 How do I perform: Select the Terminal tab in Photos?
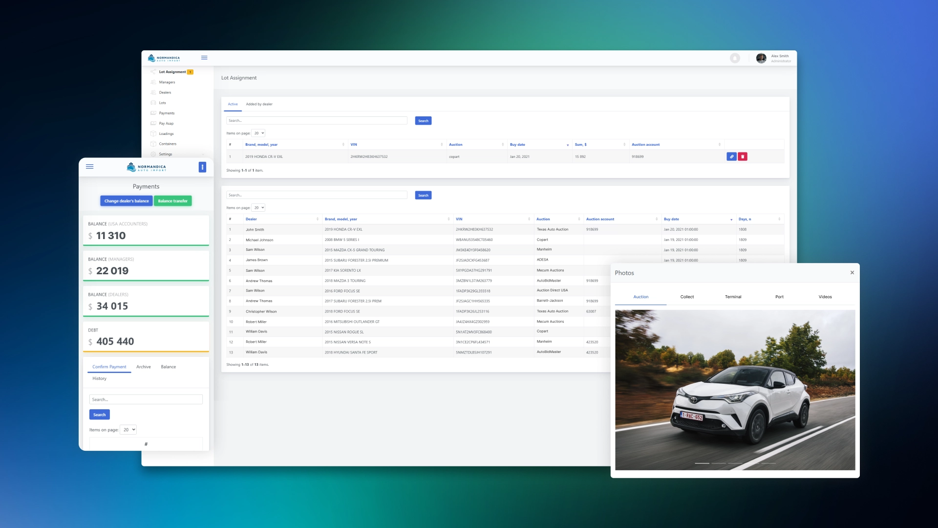pos(733,297)
